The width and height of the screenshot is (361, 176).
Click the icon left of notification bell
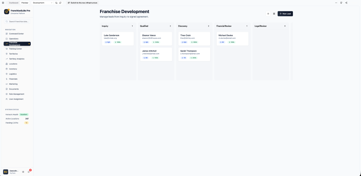click(23, 172)
